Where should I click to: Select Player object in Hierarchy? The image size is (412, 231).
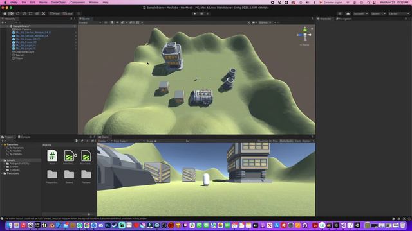17,58
